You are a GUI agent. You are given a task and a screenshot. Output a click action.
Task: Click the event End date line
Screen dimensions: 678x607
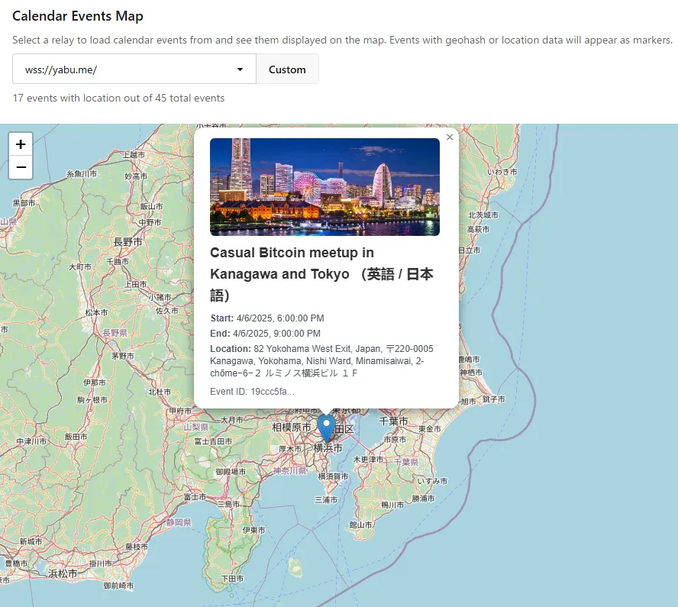tap(265, 334)
